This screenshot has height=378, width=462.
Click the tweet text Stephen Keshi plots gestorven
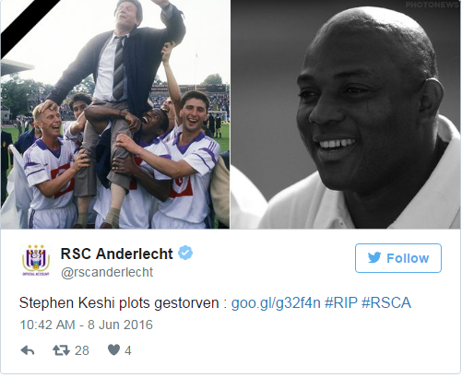(x=119, y=303)
